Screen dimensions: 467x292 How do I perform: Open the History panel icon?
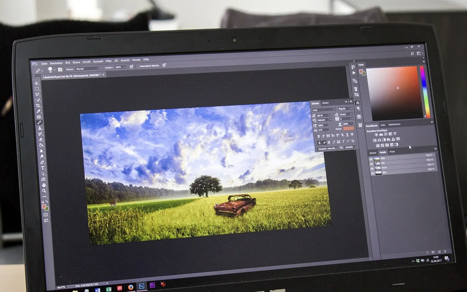pyautogui.click(x=353, y=67)
